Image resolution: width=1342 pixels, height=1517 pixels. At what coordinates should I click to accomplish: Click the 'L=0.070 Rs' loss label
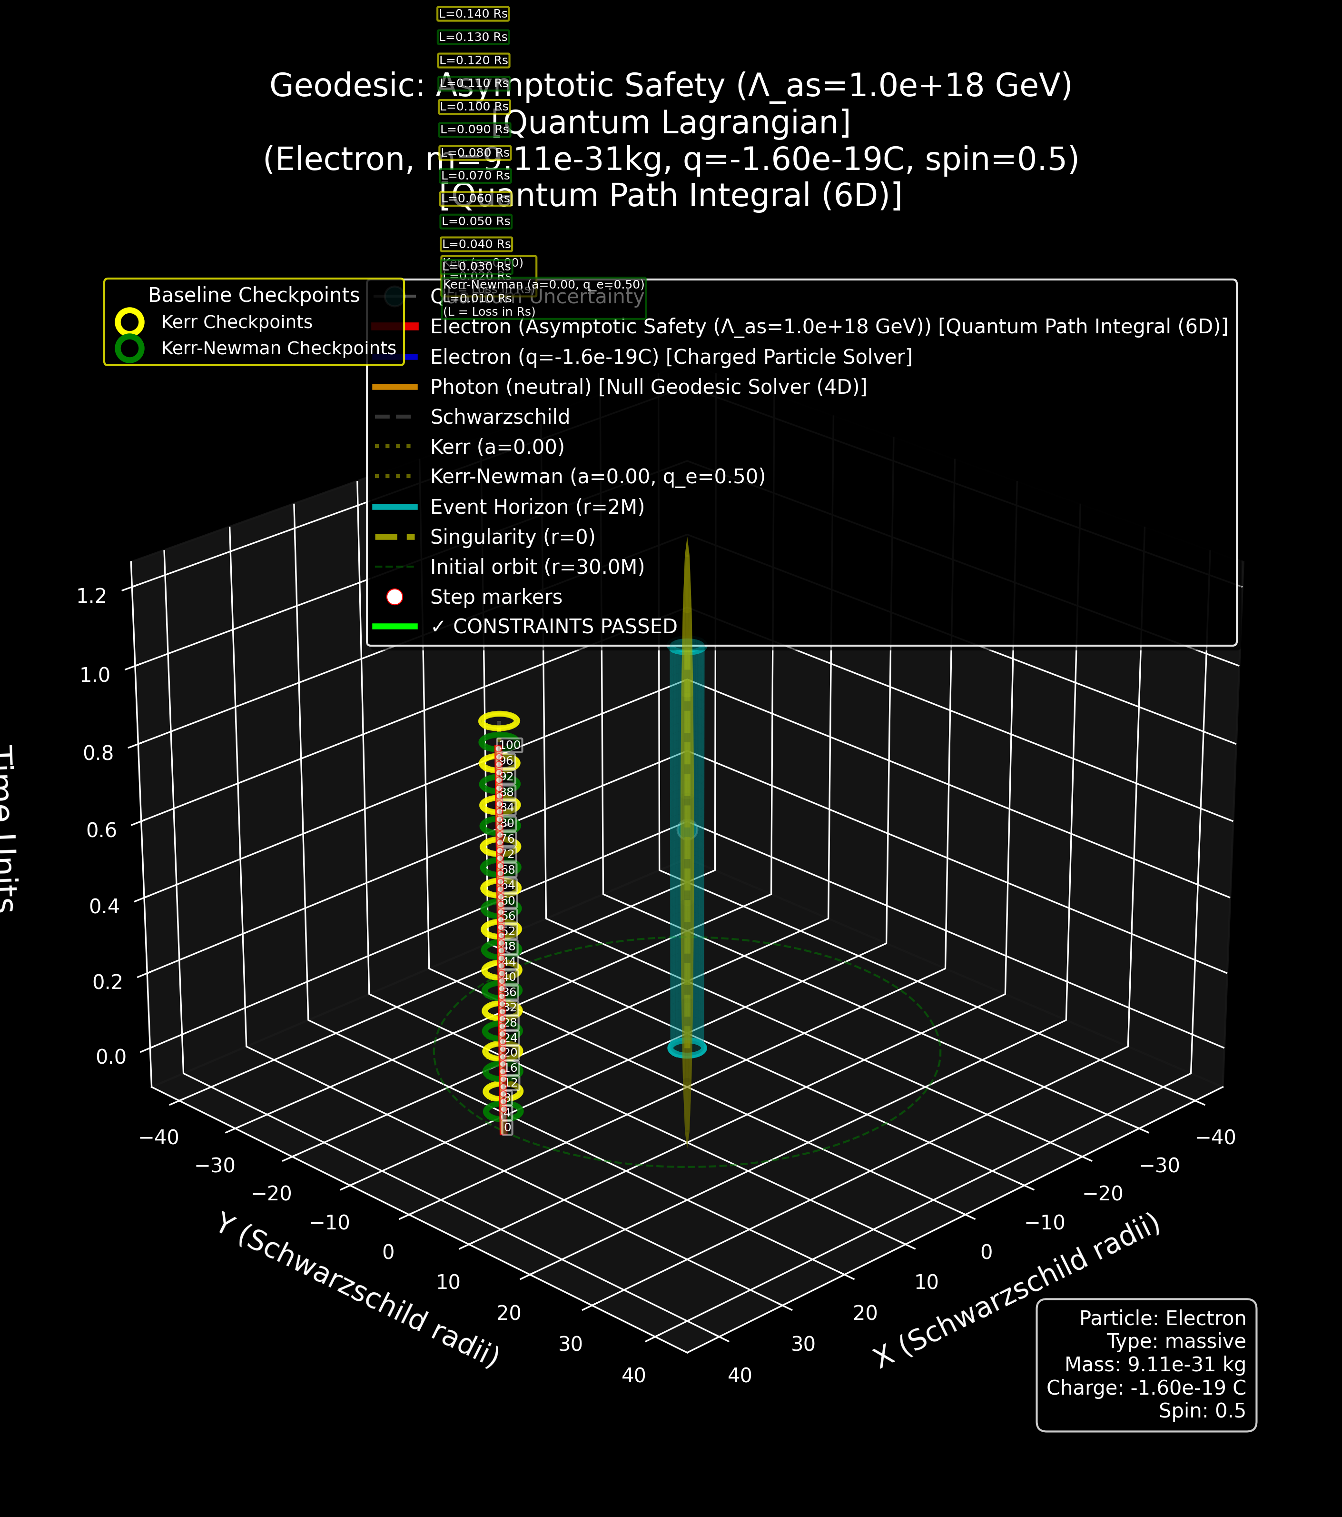coord(475,175)
